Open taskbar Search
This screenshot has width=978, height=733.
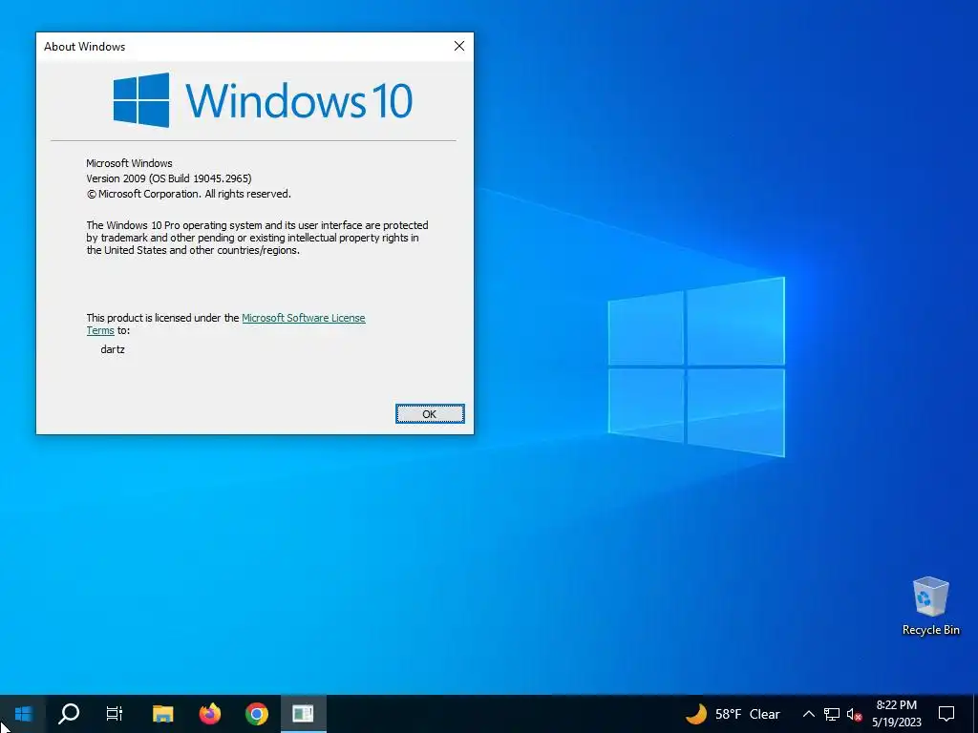point(69,714)
